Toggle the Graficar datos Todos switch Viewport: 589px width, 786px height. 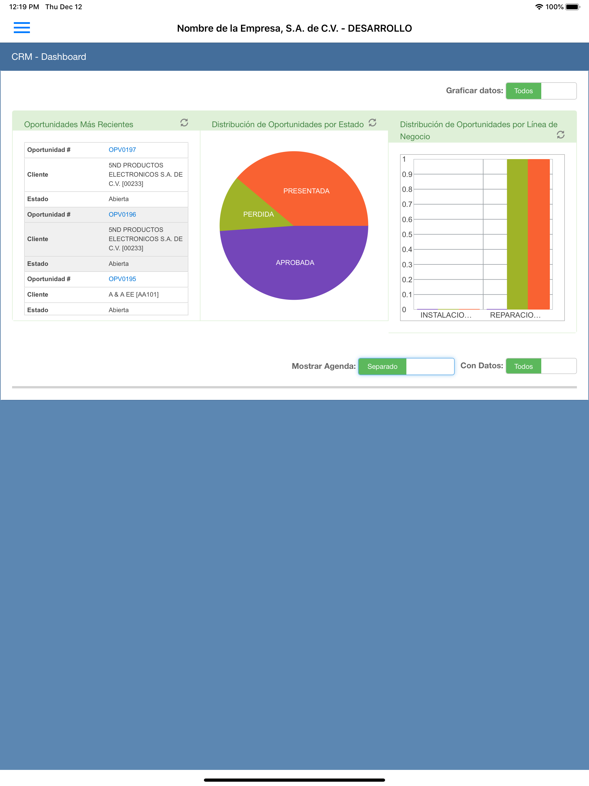point(541,91)
